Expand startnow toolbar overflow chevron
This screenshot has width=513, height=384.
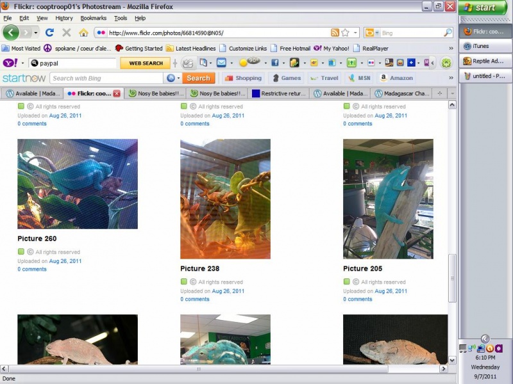(451, 77)
